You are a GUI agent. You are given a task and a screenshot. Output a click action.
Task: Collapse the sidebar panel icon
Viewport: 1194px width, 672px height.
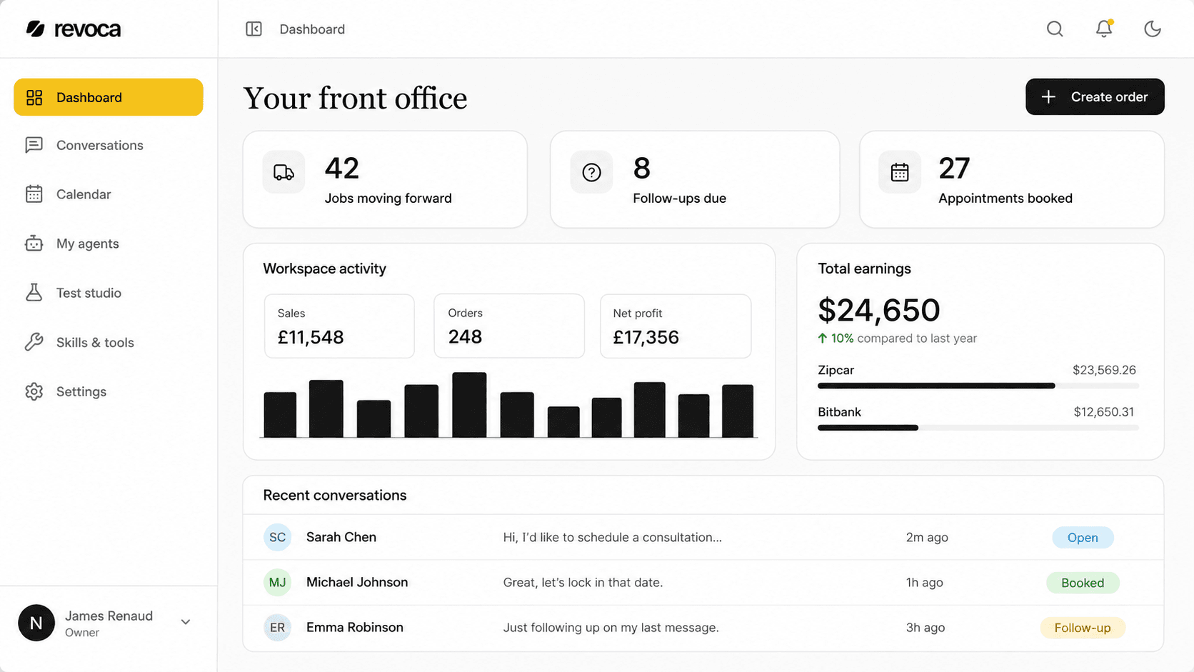pyautogui.click(x=254, y=29)
